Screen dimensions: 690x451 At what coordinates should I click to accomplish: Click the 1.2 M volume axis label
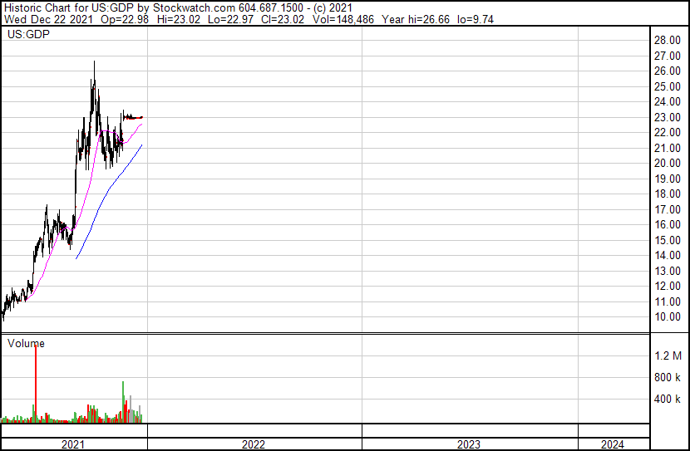[668, 355]
